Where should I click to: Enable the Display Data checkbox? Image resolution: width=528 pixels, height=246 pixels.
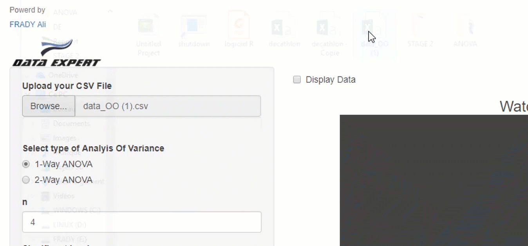[297, 80]
